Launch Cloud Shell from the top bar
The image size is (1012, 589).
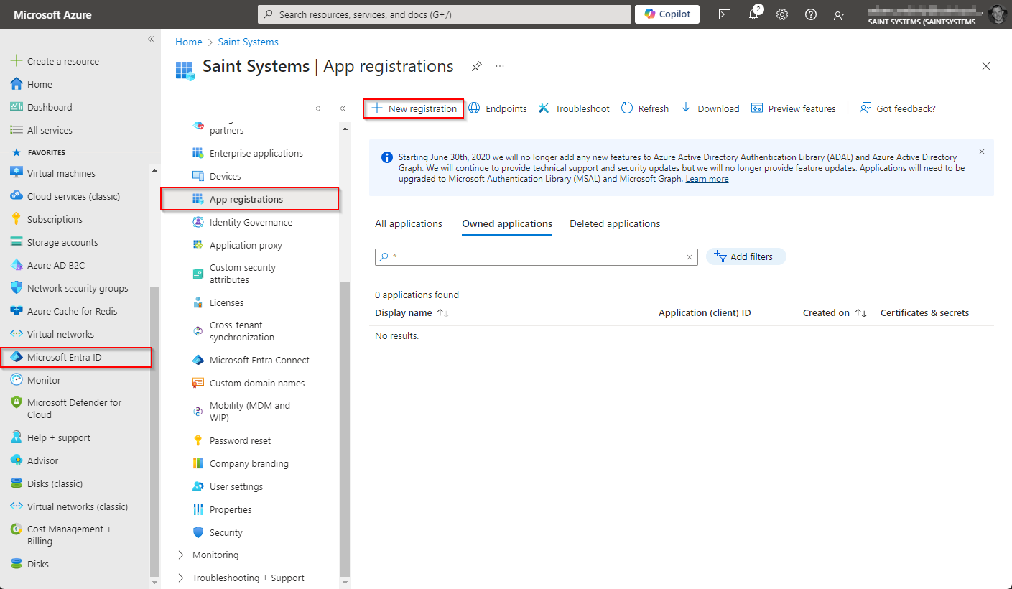(724, 14)
